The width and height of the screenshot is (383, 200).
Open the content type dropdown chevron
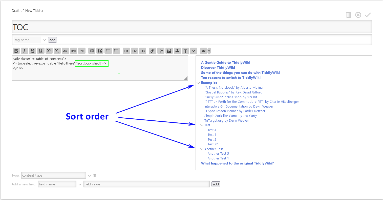(89, 176)
